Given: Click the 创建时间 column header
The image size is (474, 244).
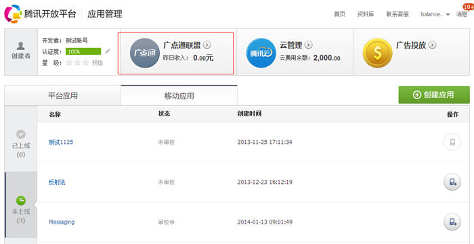Looking at the screenshot, I should (249, 114).
